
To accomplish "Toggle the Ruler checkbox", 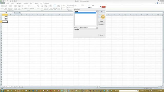I will (23, 6).
